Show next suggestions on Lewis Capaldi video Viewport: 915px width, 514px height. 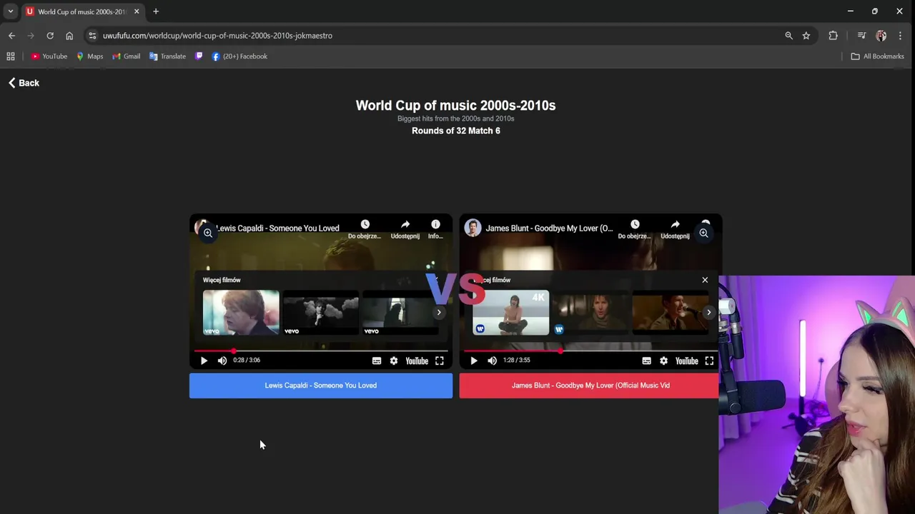pos(439,312)
